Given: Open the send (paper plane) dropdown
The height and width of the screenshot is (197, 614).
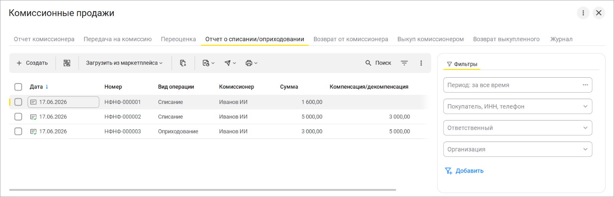Looking at the screenshot, I should 230,63.
